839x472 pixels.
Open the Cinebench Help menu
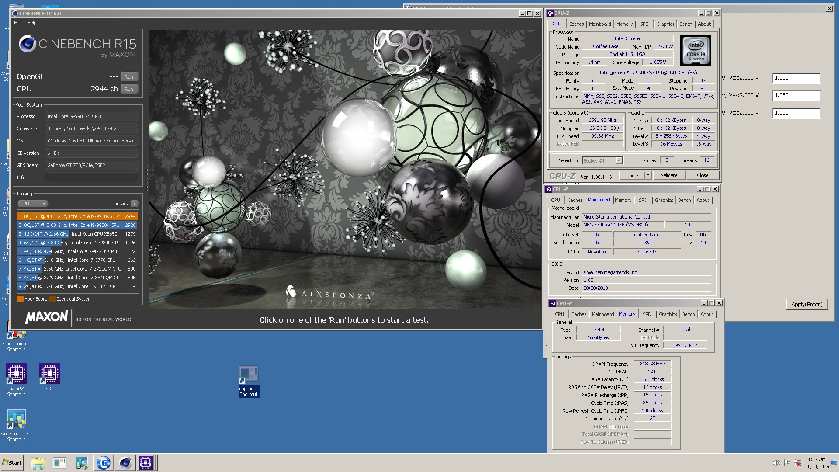pos(32,23)
